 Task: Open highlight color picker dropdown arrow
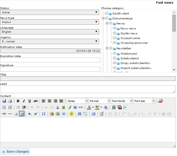tap(101, 107)
